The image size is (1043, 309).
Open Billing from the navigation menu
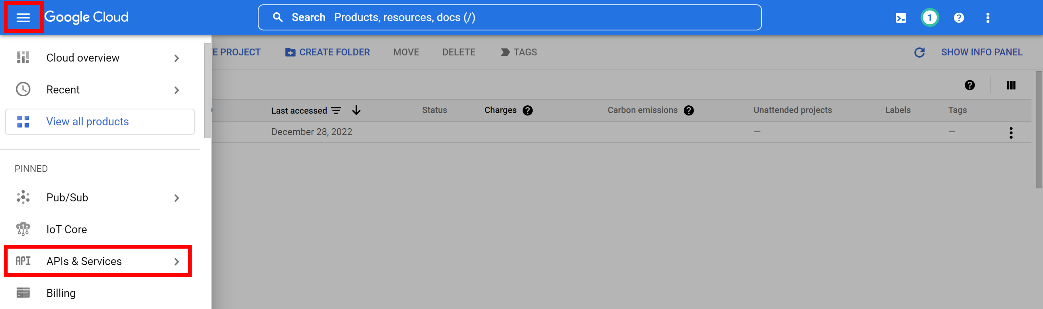(61, 293)
